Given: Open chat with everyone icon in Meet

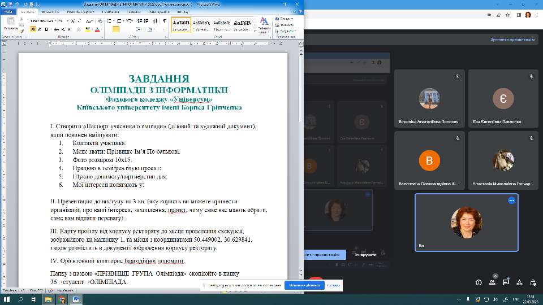Looking at the screenshot, I should pos(506,282).
